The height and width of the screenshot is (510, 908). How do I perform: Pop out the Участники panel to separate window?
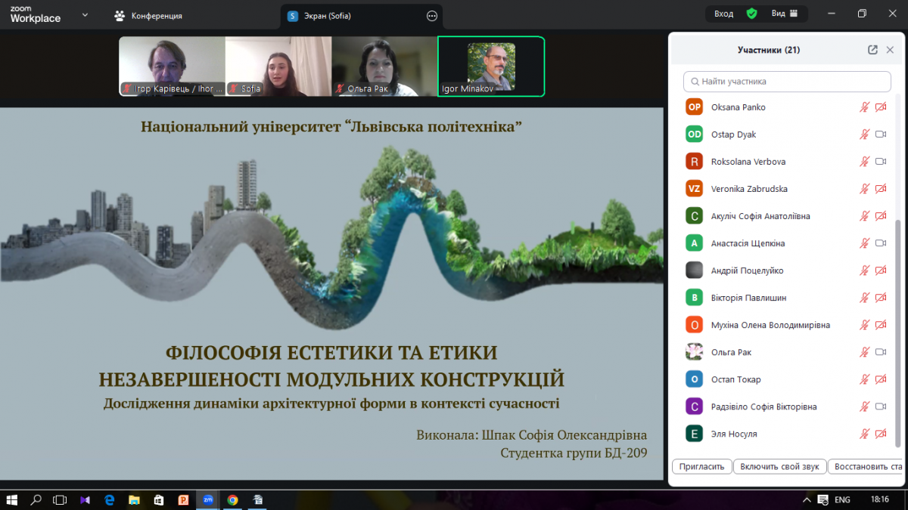click(x=872, y=49)
